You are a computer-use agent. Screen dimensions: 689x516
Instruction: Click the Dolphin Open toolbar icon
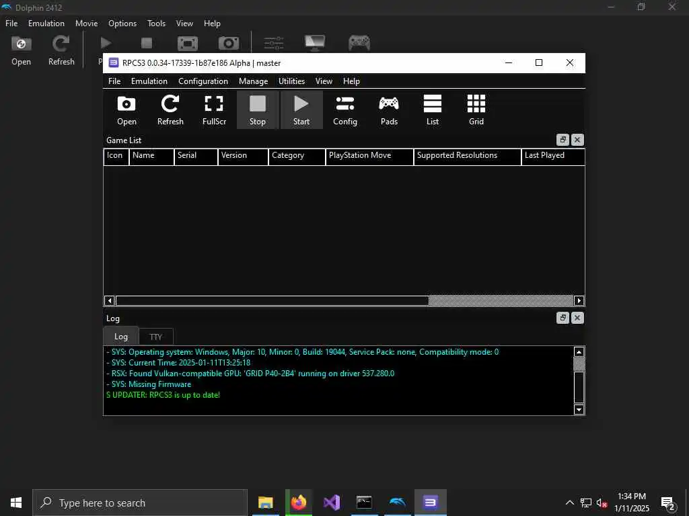[21, 50]
